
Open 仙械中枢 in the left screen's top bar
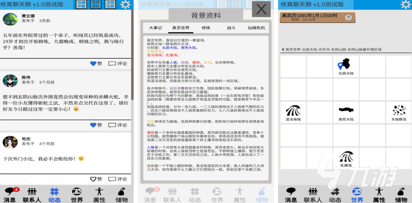[x=81, y=4]
